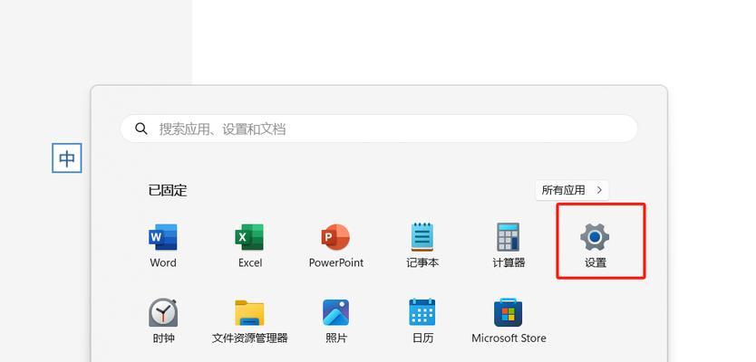Image resolution: width=756 pixels, height=362 pixels.
Task: Open the 照片 photos app
Action: (x=336, y=320)
